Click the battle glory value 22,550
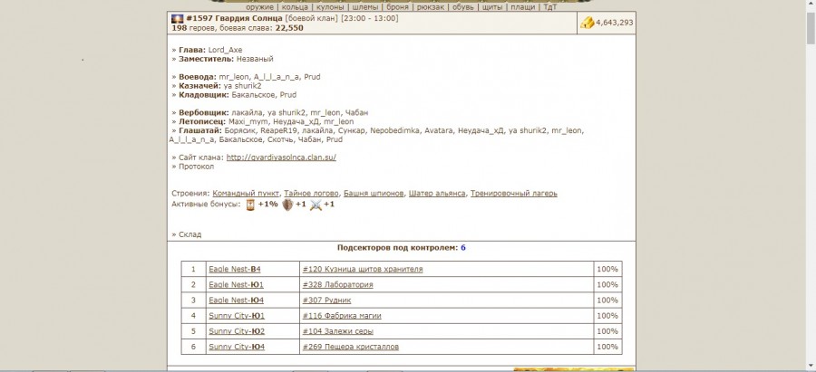The image size is (816, 372). 291,28
